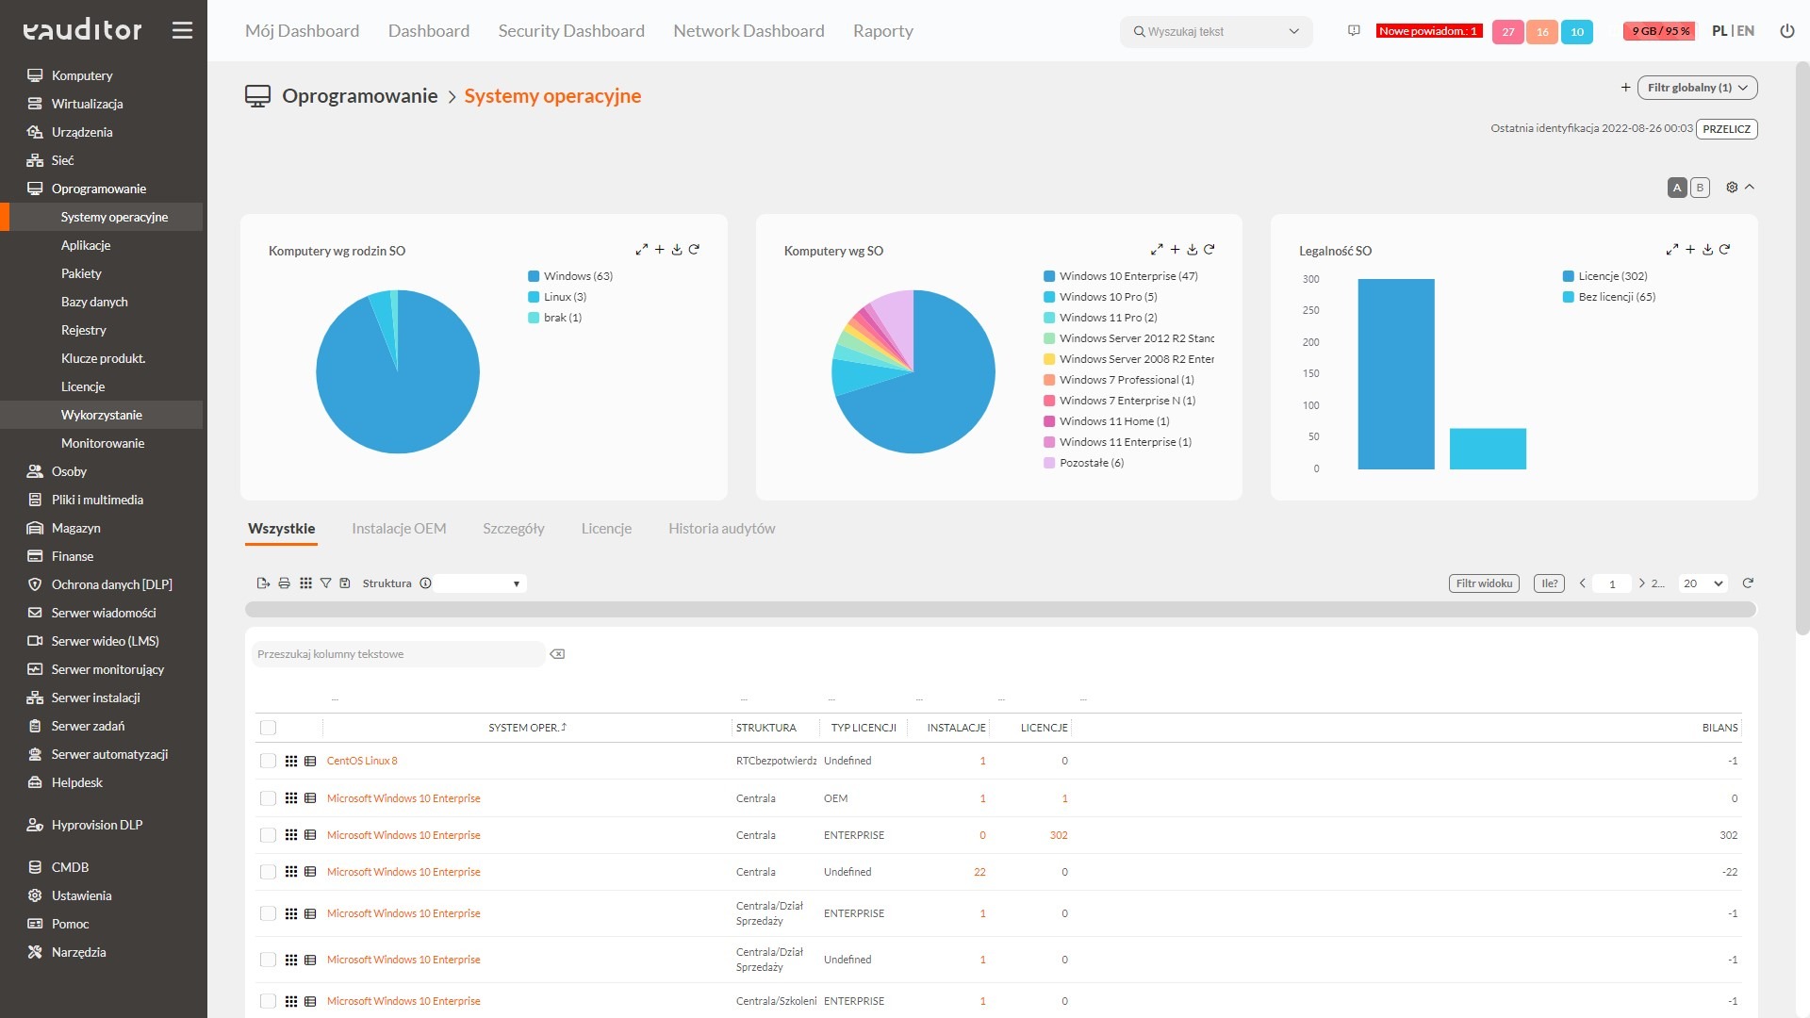The height and width of the screenshot is (1018, 1810).
Task: Open the Wyszukaj tekst search dropdown arrow
Action: (1294, 31)
